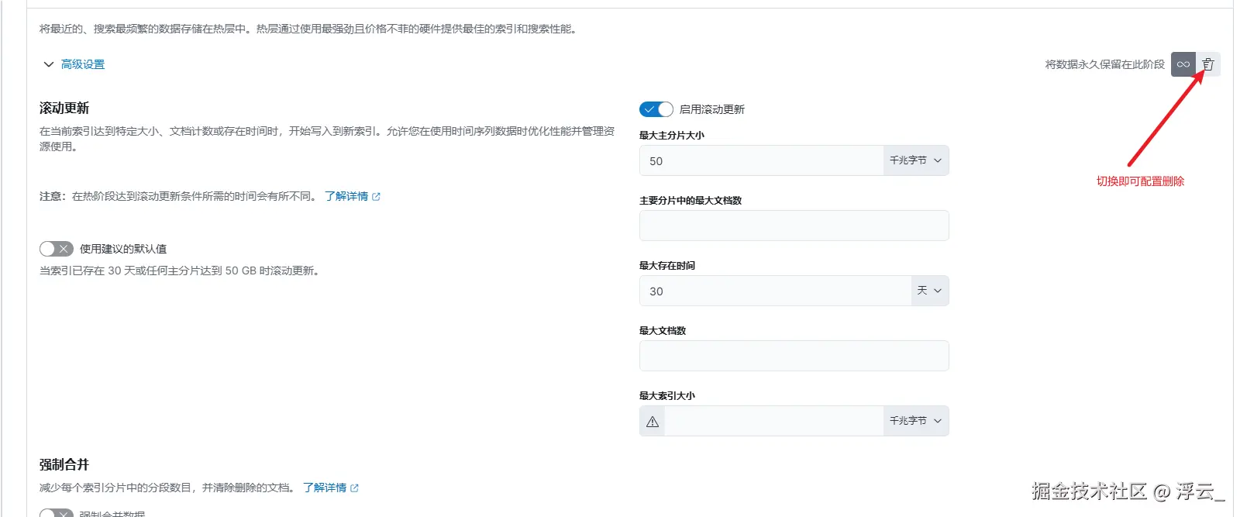
Task: Click the infinity icon to keep data forever
Action: point(1183,64)
